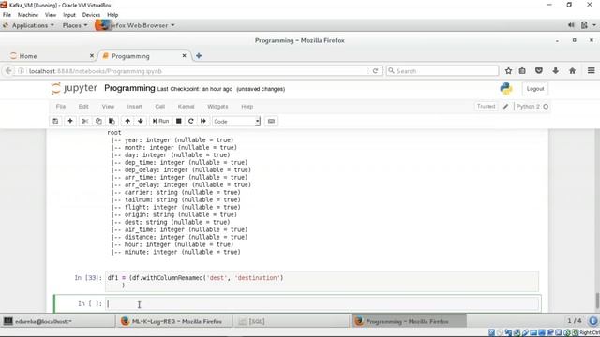Image resolution: width=600 pixels, height=337 pixels.
Task: Open Firefox Web Browser app menu
Action: (x=135, y=25)
